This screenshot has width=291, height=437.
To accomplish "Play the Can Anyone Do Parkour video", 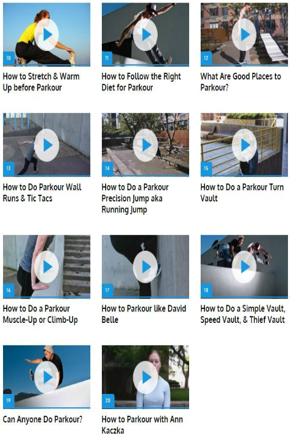I will (x=47, y=377).
